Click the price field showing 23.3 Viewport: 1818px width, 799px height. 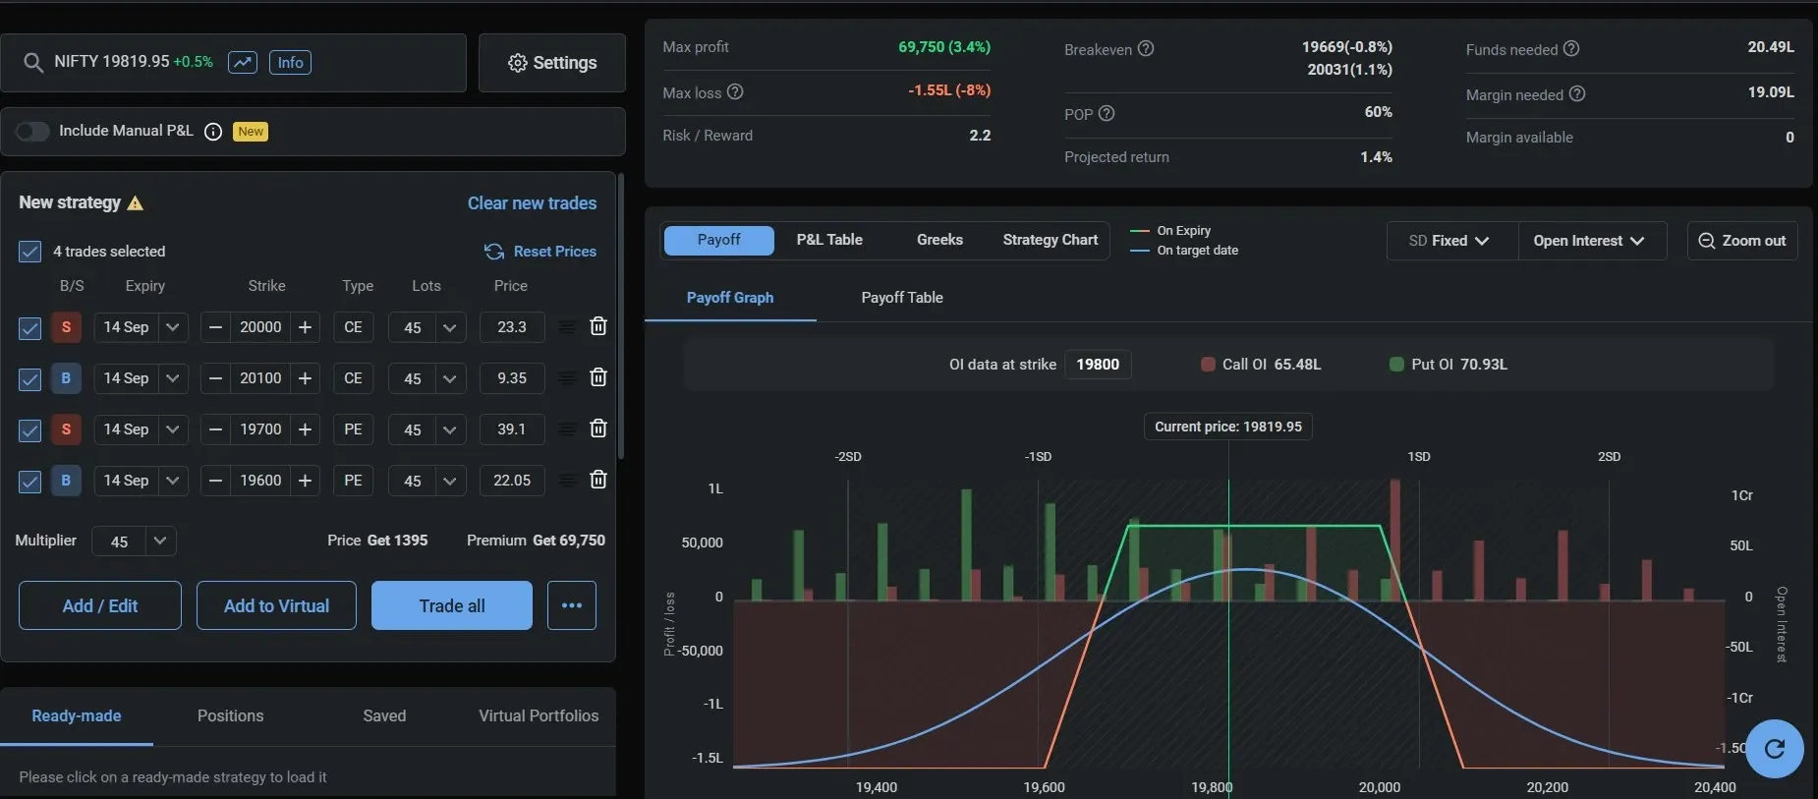pos(512,327)
